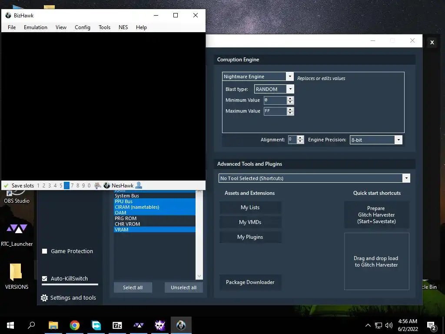Image resolution: width=445 pixels, height=334 pixels.
Task: Click the NesHawk core icon in status bar
Action: [x=107, y=185]
